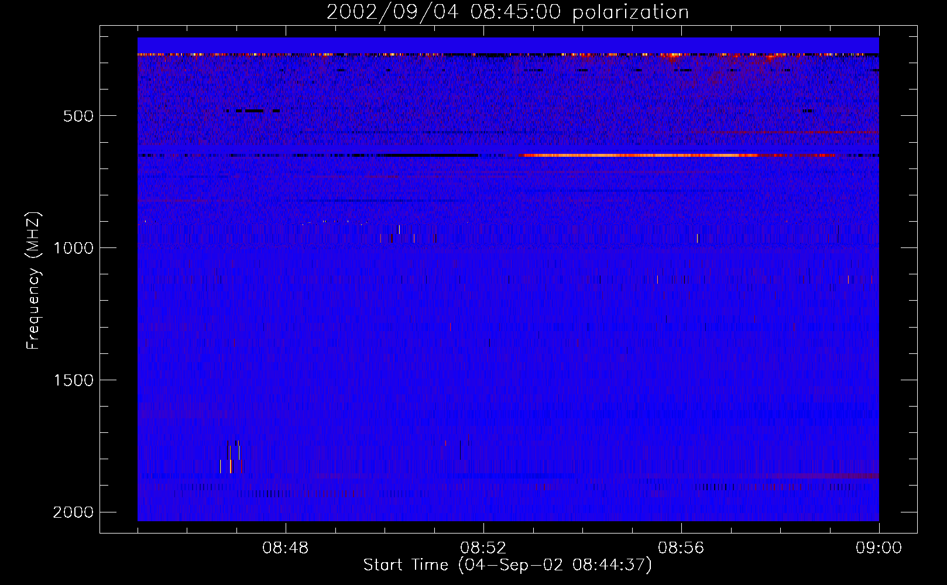Click the 09:00 time tick label

click(879, 548)
